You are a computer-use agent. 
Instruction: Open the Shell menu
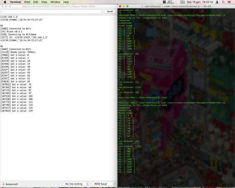click(27, 2)
